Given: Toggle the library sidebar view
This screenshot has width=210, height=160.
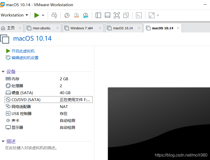Looking at the screenshot, I should 98,15.
